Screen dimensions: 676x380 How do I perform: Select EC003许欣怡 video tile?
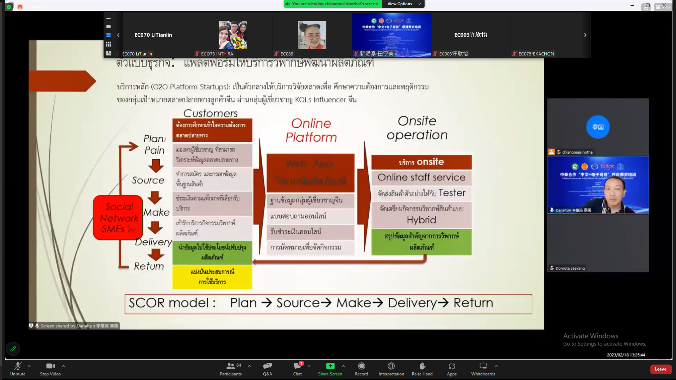471,35
